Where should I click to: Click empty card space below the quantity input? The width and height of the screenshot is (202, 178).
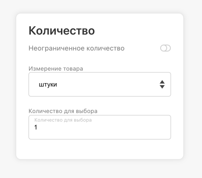100,150
